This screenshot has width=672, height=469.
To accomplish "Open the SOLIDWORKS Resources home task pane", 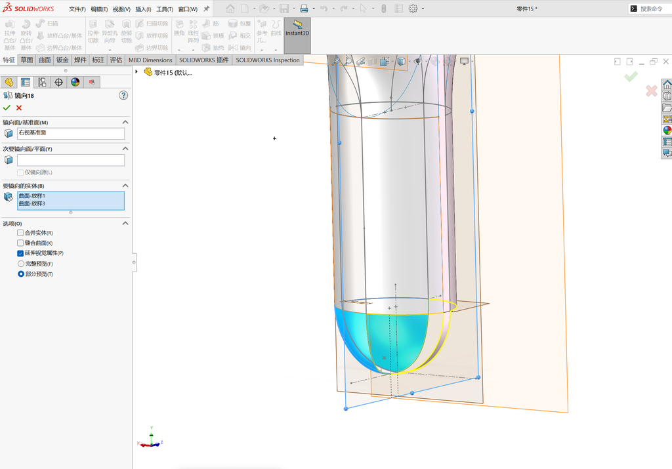I will 667,85.
